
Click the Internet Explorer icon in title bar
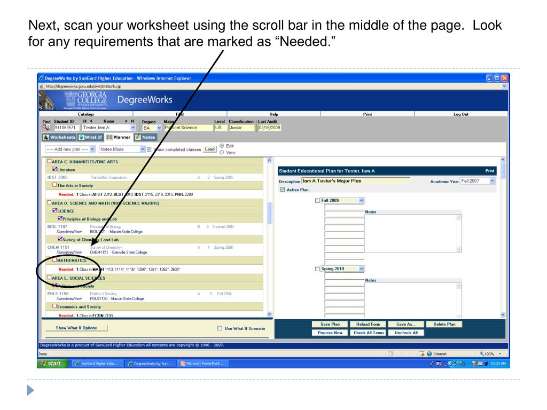pos(42,78)
